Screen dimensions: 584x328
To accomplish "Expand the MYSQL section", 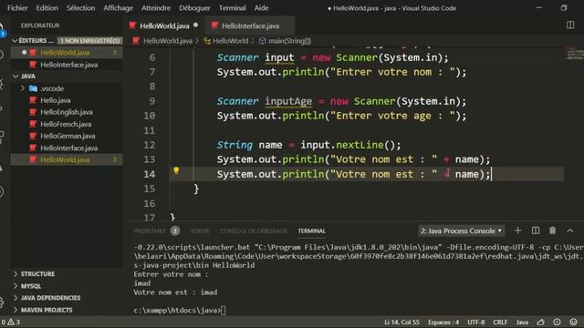I will point(30,286).
